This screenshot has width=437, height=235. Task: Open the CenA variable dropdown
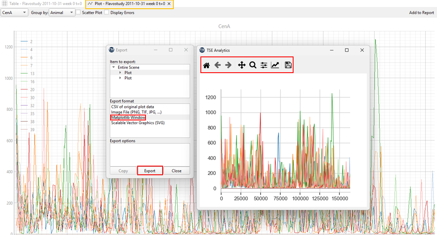coord(14,12)
